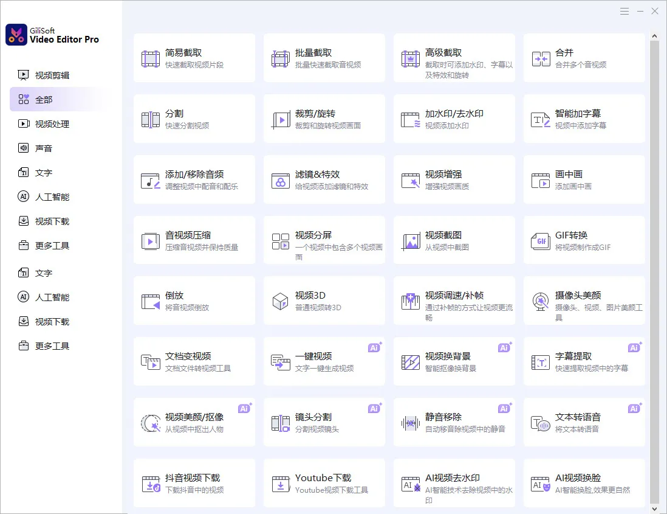
Task: Click the 简易截取 film strip icon
Action: point(151,58)
